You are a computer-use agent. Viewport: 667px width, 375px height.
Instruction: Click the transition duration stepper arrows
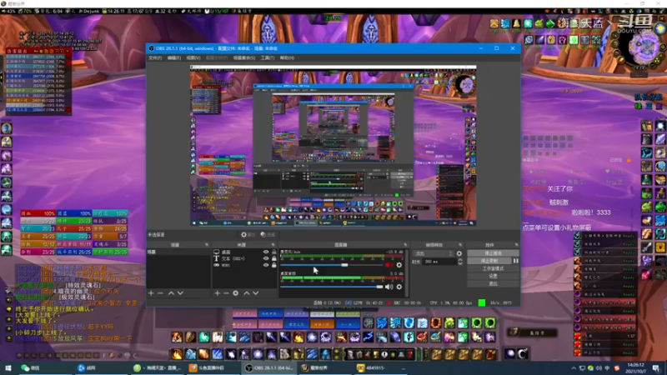point(460,262)
